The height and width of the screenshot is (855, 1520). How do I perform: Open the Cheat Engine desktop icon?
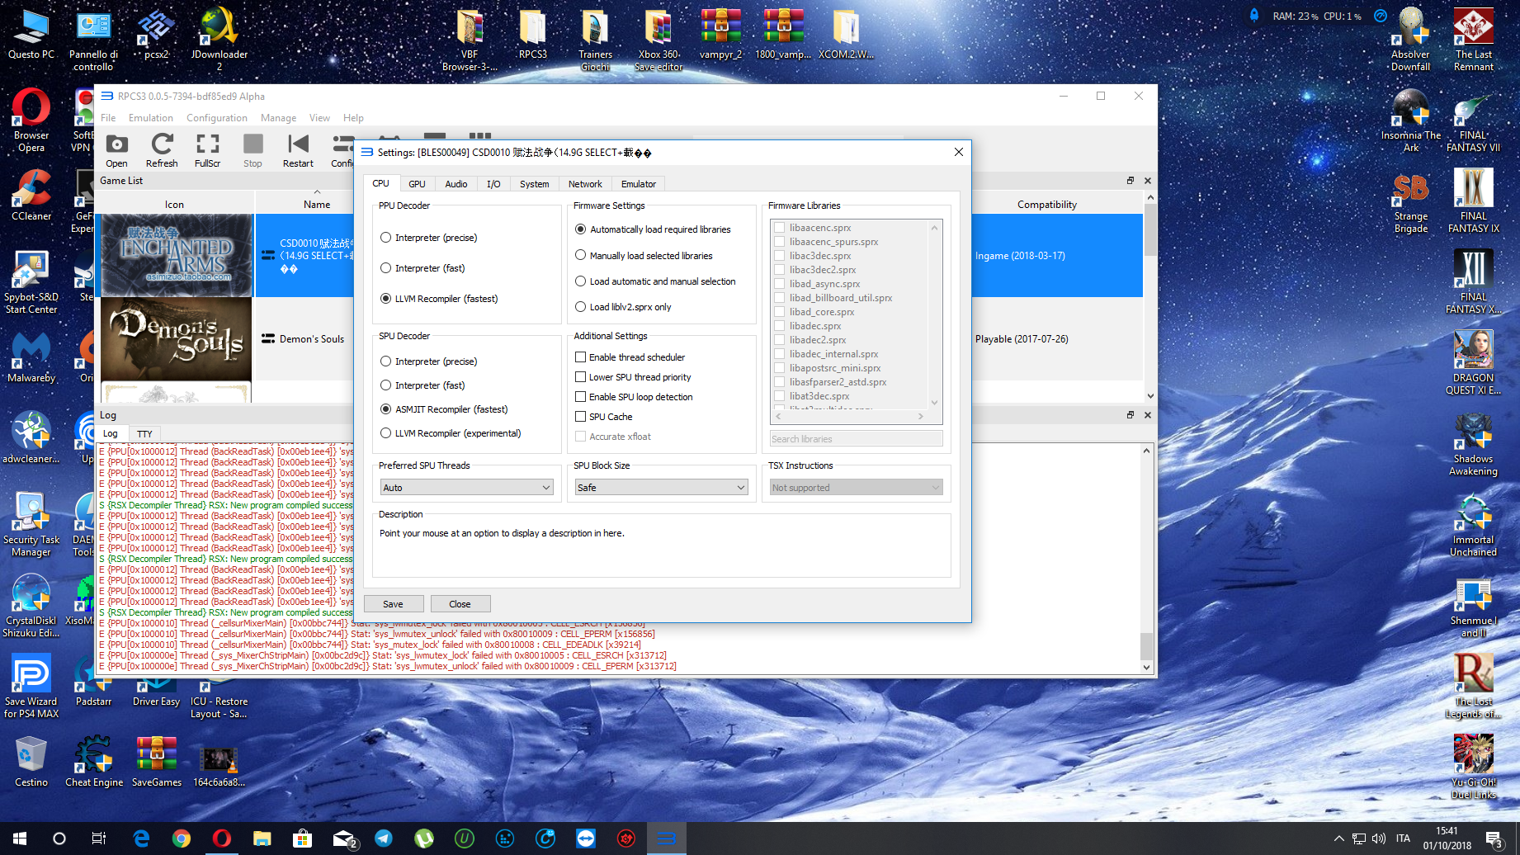(94, 761)
